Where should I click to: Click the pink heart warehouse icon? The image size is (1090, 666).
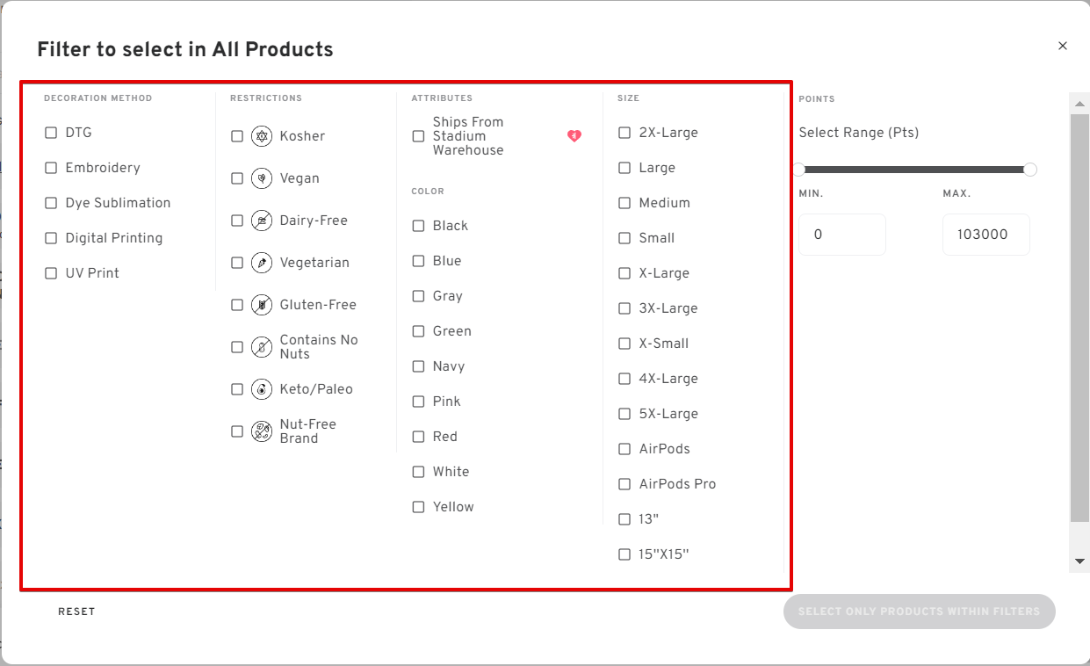point(574,136)
